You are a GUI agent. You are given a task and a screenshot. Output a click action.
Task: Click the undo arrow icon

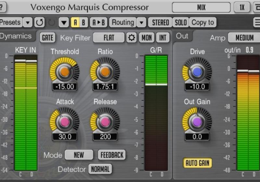tap(39, 22)
